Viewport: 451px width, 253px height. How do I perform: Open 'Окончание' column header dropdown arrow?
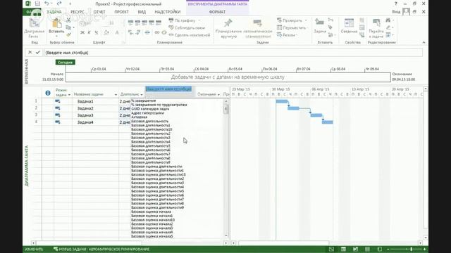point(218,94)
